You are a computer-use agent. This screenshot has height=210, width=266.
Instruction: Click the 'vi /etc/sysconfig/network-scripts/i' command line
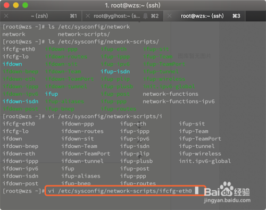82,116
